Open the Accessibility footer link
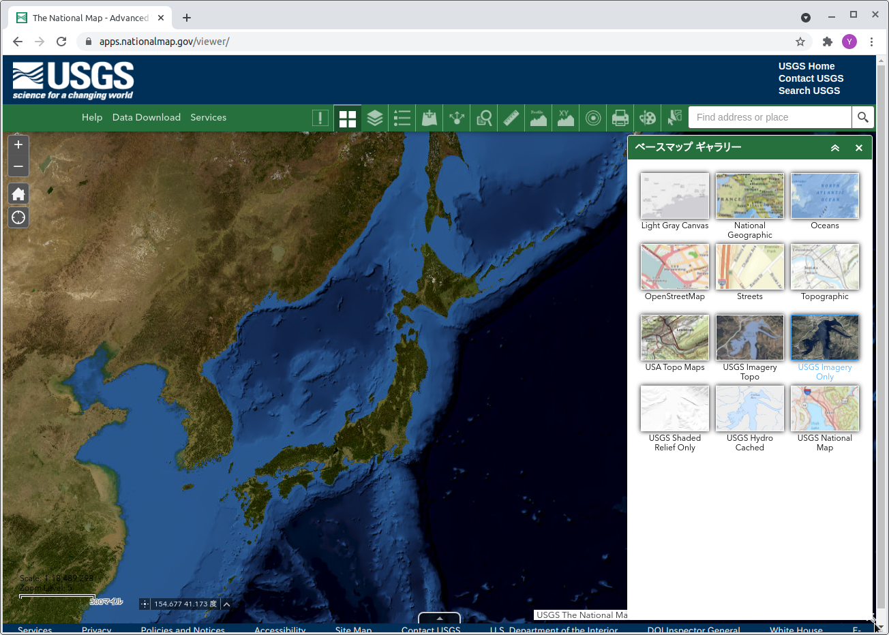Screen dimensions: 889x635 click(x=280, y=630)
